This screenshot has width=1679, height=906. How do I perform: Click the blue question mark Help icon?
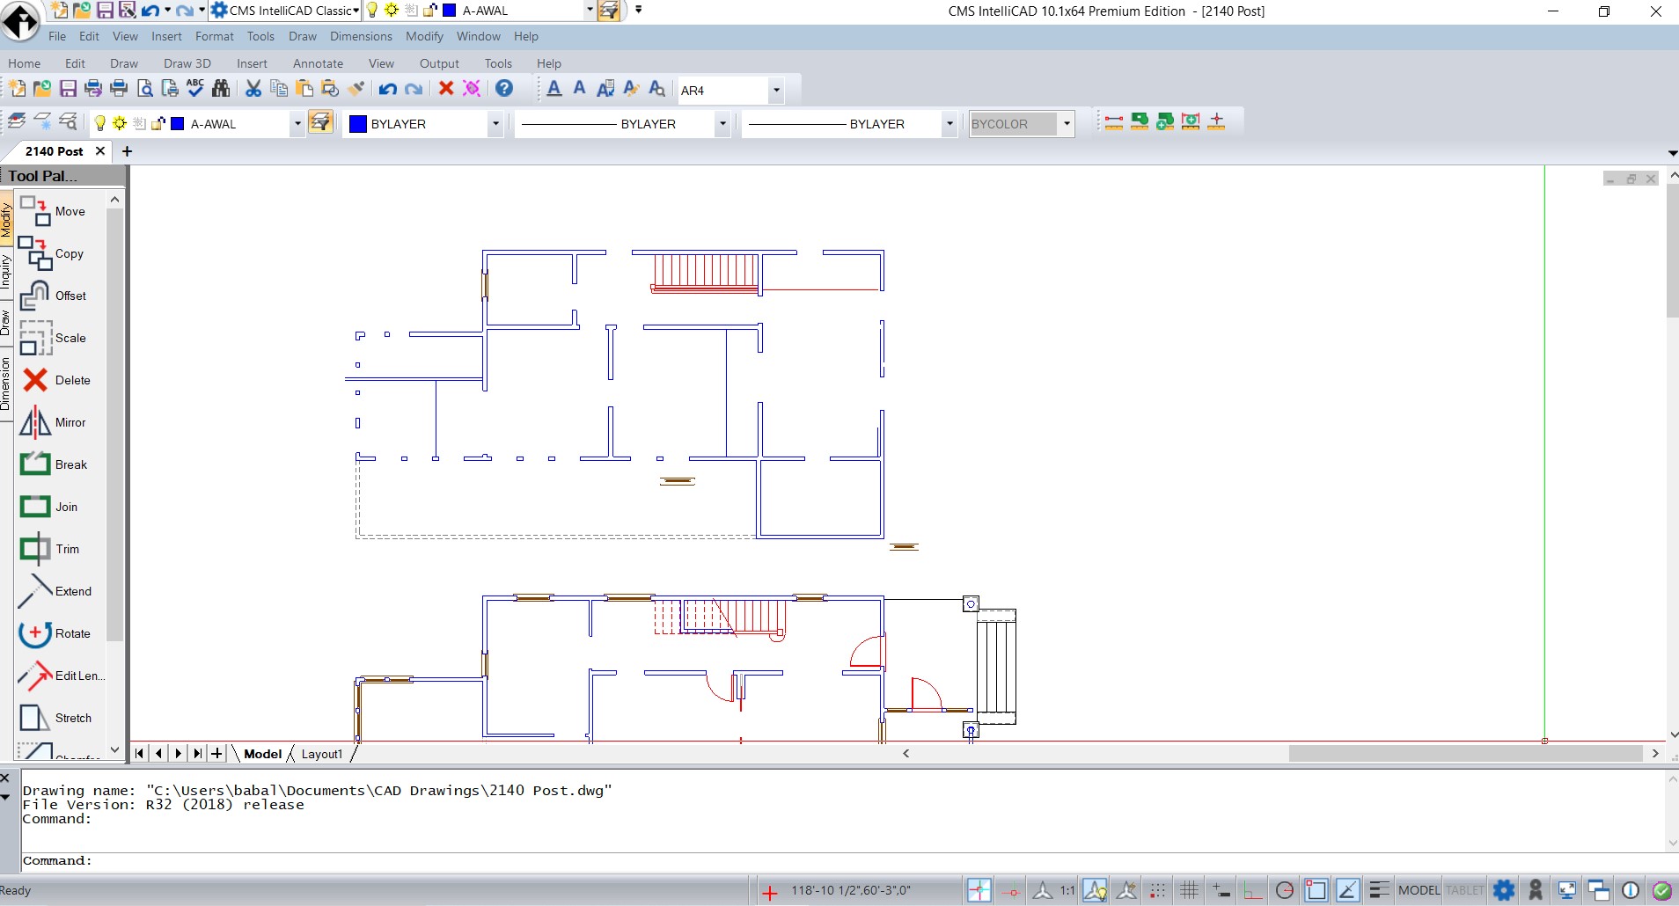pyautogui.click(x=504, y=89)
